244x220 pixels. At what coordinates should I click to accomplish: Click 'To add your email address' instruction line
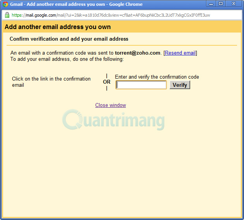(67, 59)
